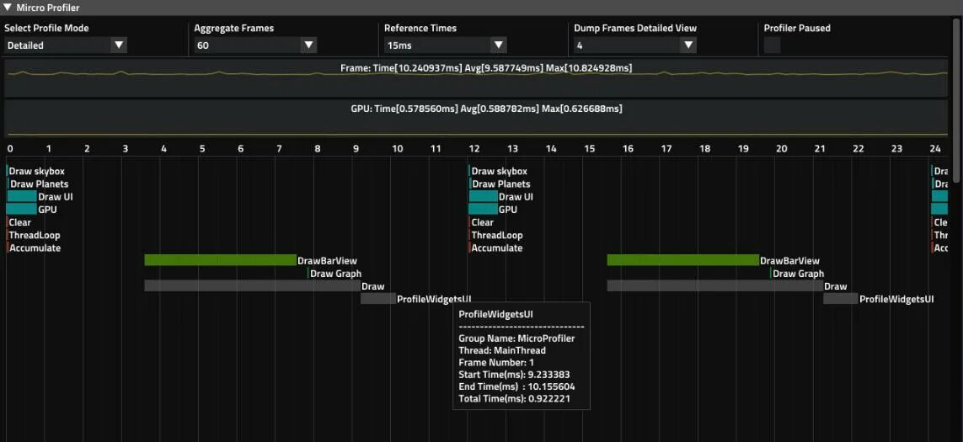Click the Accumulate label at 12ms
Screen dimensions: 963x442
pos(497,248)
